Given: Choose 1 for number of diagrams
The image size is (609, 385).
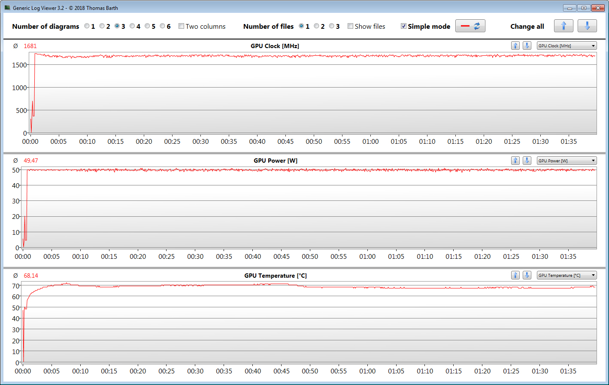Looking at the screenshot, I should click(x=87, y=26).
